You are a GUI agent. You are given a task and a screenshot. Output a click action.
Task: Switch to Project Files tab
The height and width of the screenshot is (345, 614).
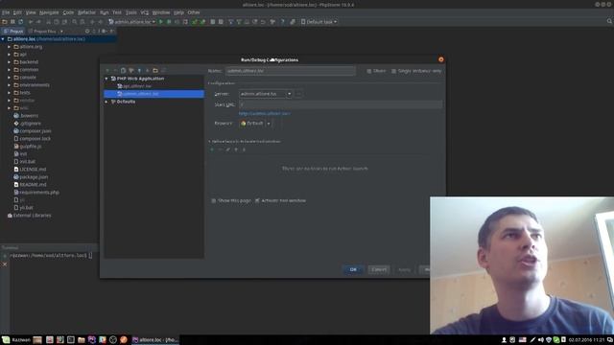42,31
